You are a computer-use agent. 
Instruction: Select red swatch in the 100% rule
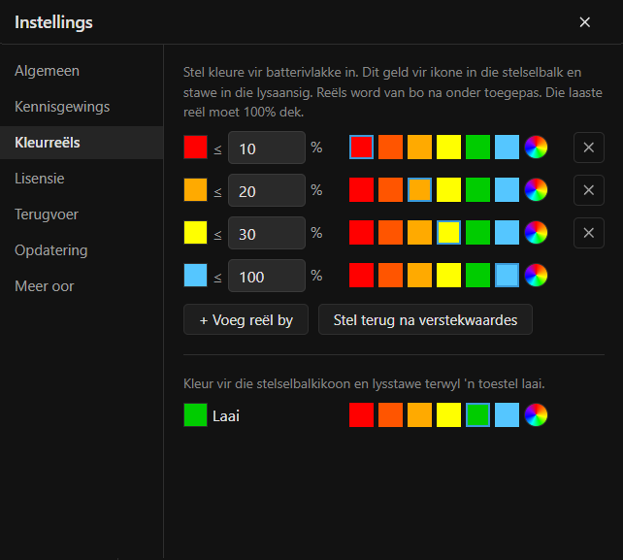362,275
